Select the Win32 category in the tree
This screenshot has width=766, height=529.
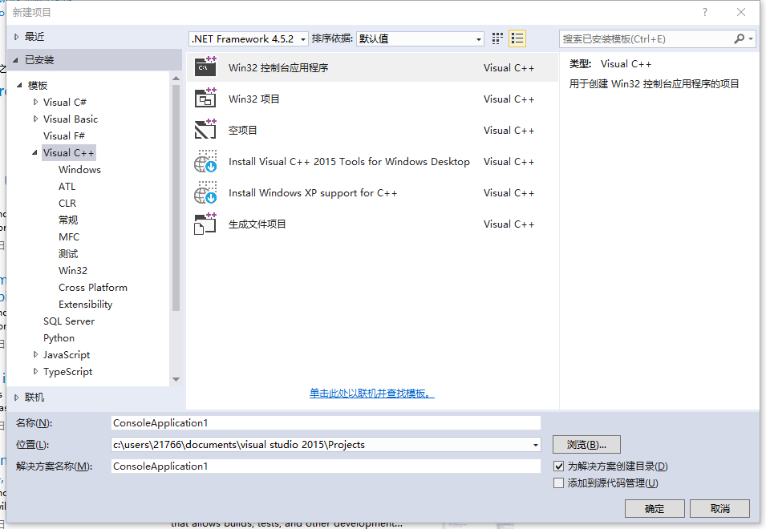coord(73,270)
